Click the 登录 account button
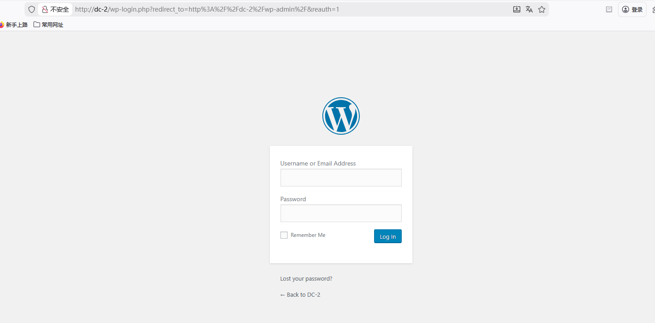The width and height of the screenshot is (655, 323). coord(632,9)
